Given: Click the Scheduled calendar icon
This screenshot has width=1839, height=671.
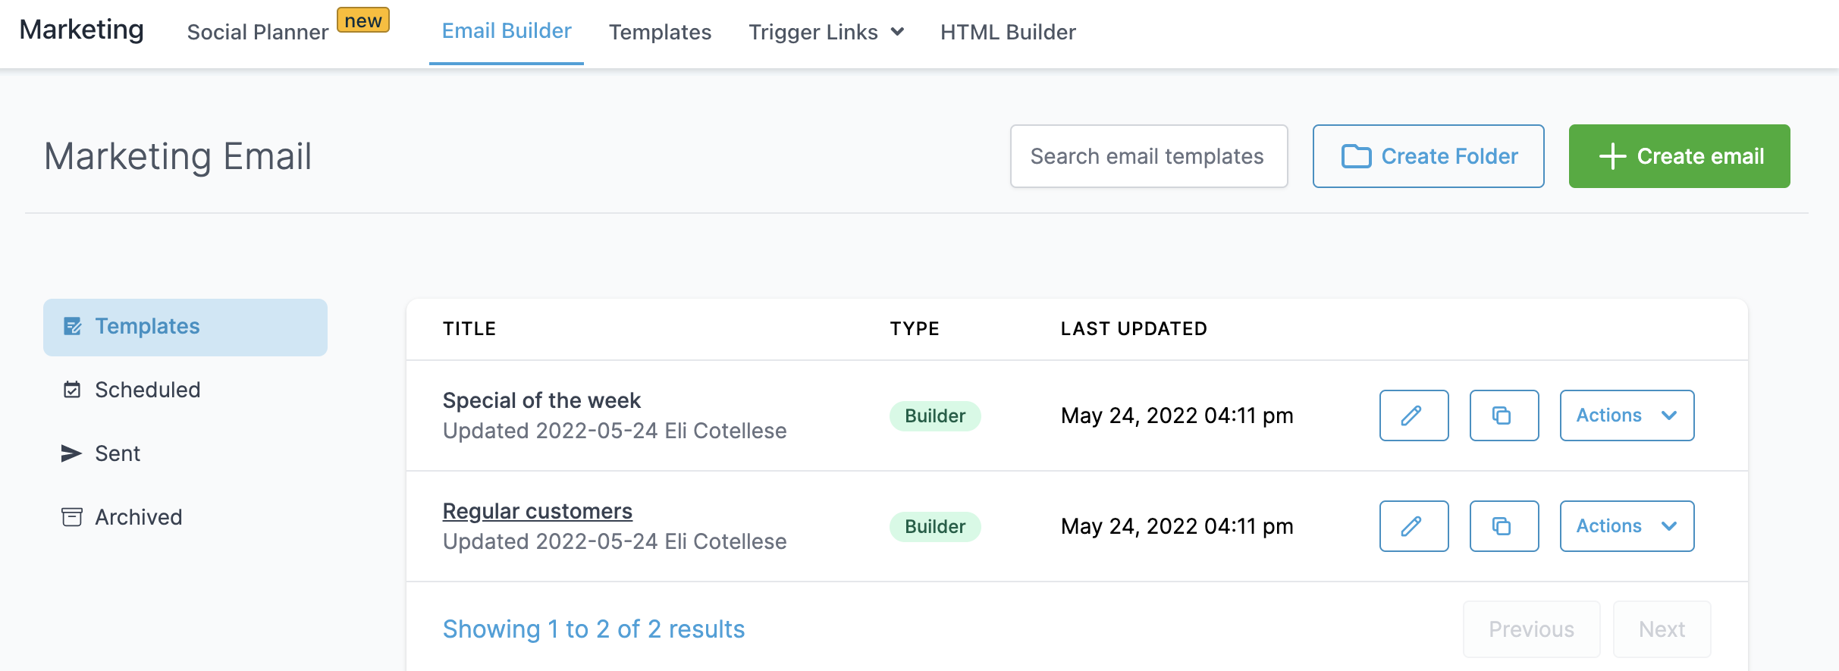Looking at the screenshot, I should pyautogui.click(x=72, y=390).
